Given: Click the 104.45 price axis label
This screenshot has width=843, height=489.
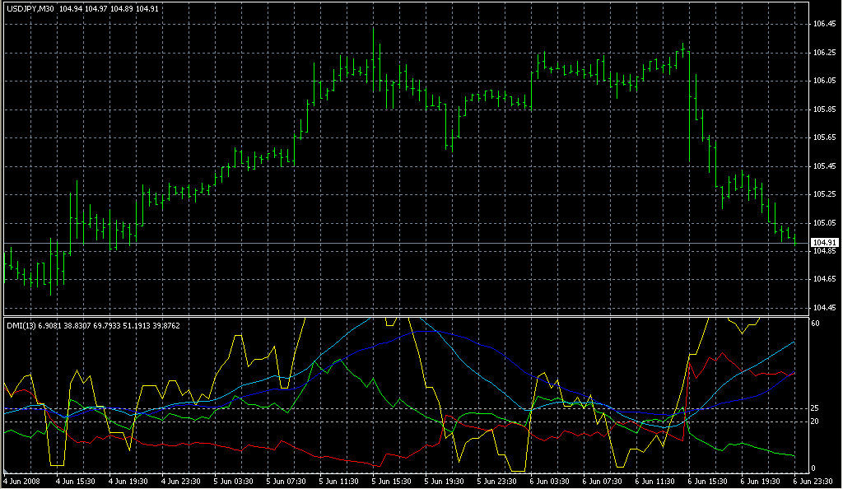Looking at the screenshot, I should (x=824, y=308).
